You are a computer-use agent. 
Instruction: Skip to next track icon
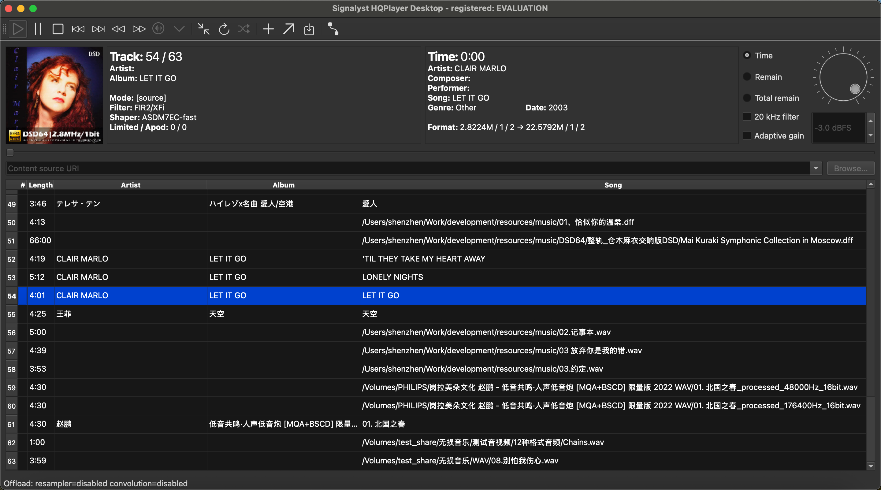click(99, 29)
